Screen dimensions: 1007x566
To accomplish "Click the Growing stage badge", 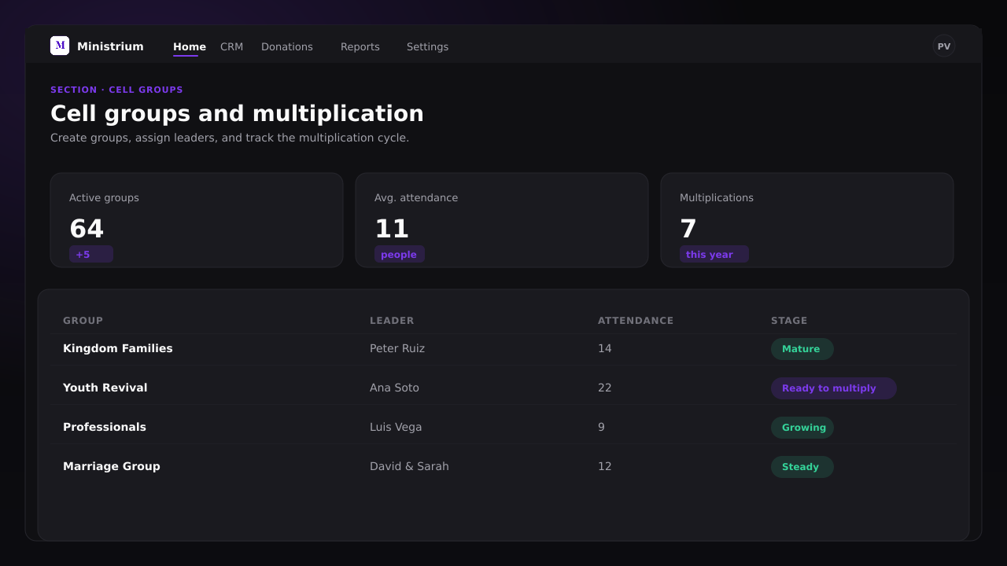I will point(802,428).
